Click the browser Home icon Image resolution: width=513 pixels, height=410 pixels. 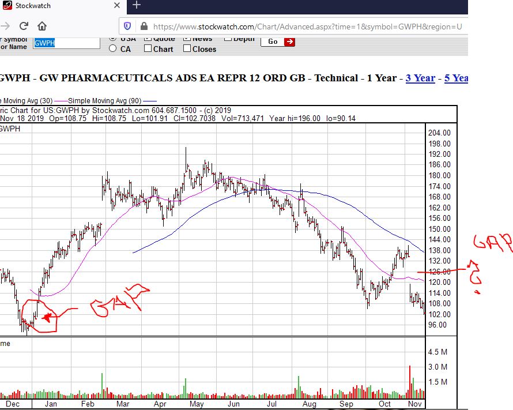coord(41,26)
